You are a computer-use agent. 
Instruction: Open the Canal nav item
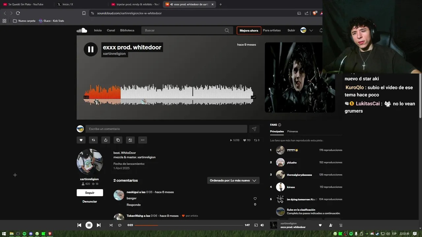point(111,30)
